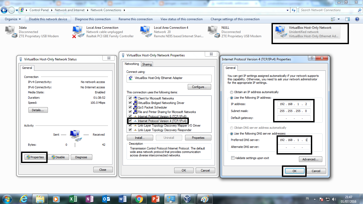
Task: Open the Help question mark icon
Action: pyautogui.click(x=357, y=19)
